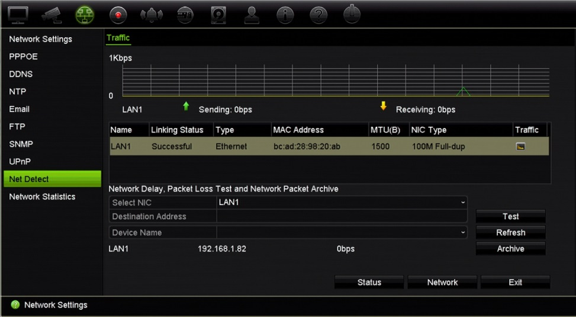This screenshot has height=317, width=576.
Task: Open the Device management icon
Action: click(185, 15)
